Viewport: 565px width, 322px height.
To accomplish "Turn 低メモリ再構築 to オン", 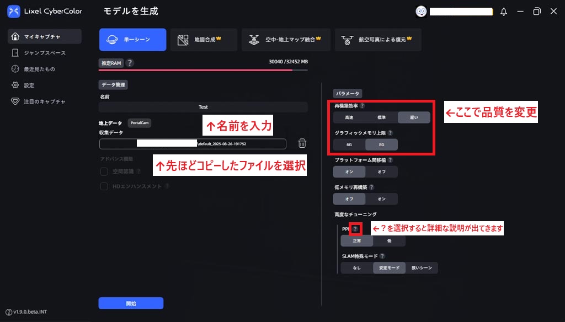I will coord(381,198).
